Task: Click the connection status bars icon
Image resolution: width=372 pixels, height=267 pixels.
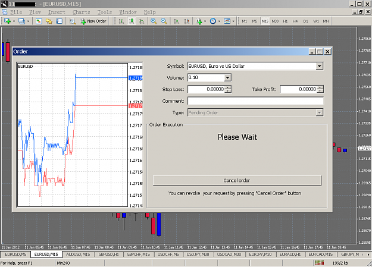Action: point(320,263)
